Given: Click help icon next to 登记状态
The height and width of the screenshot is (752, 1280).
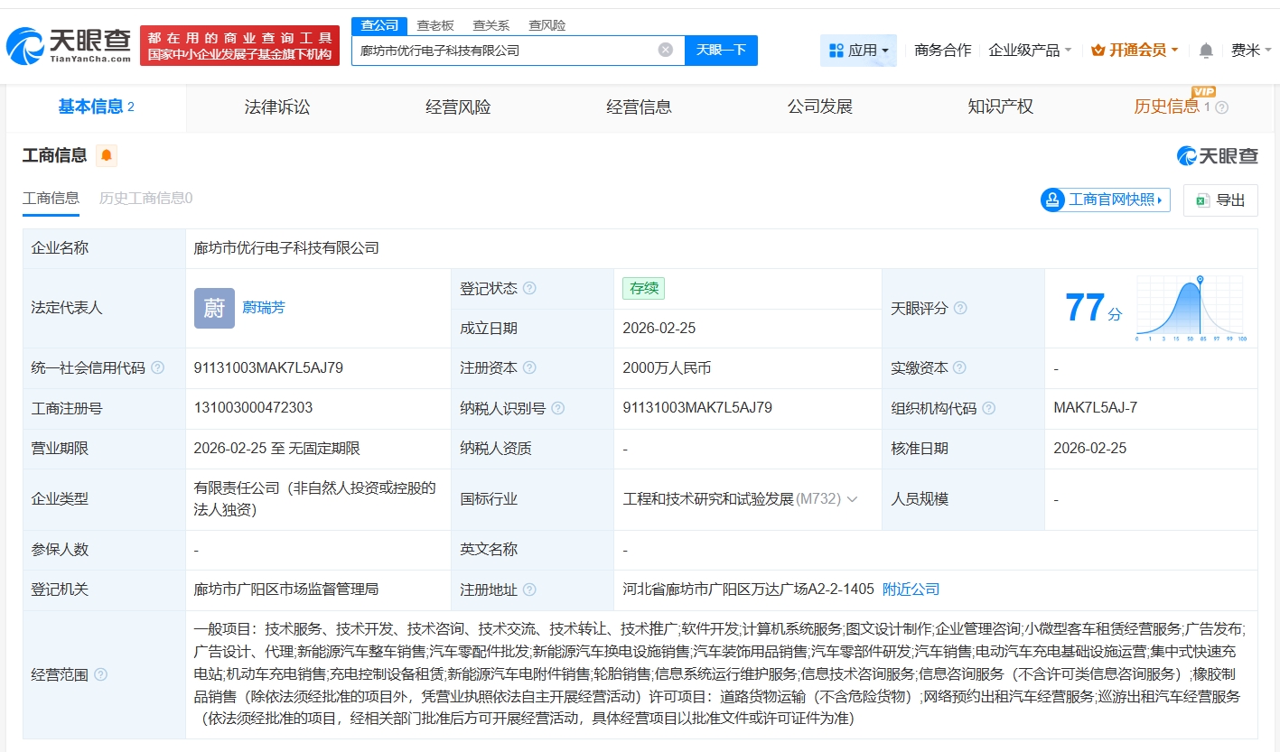Looking at the screenshot, I should coord(529,289).
